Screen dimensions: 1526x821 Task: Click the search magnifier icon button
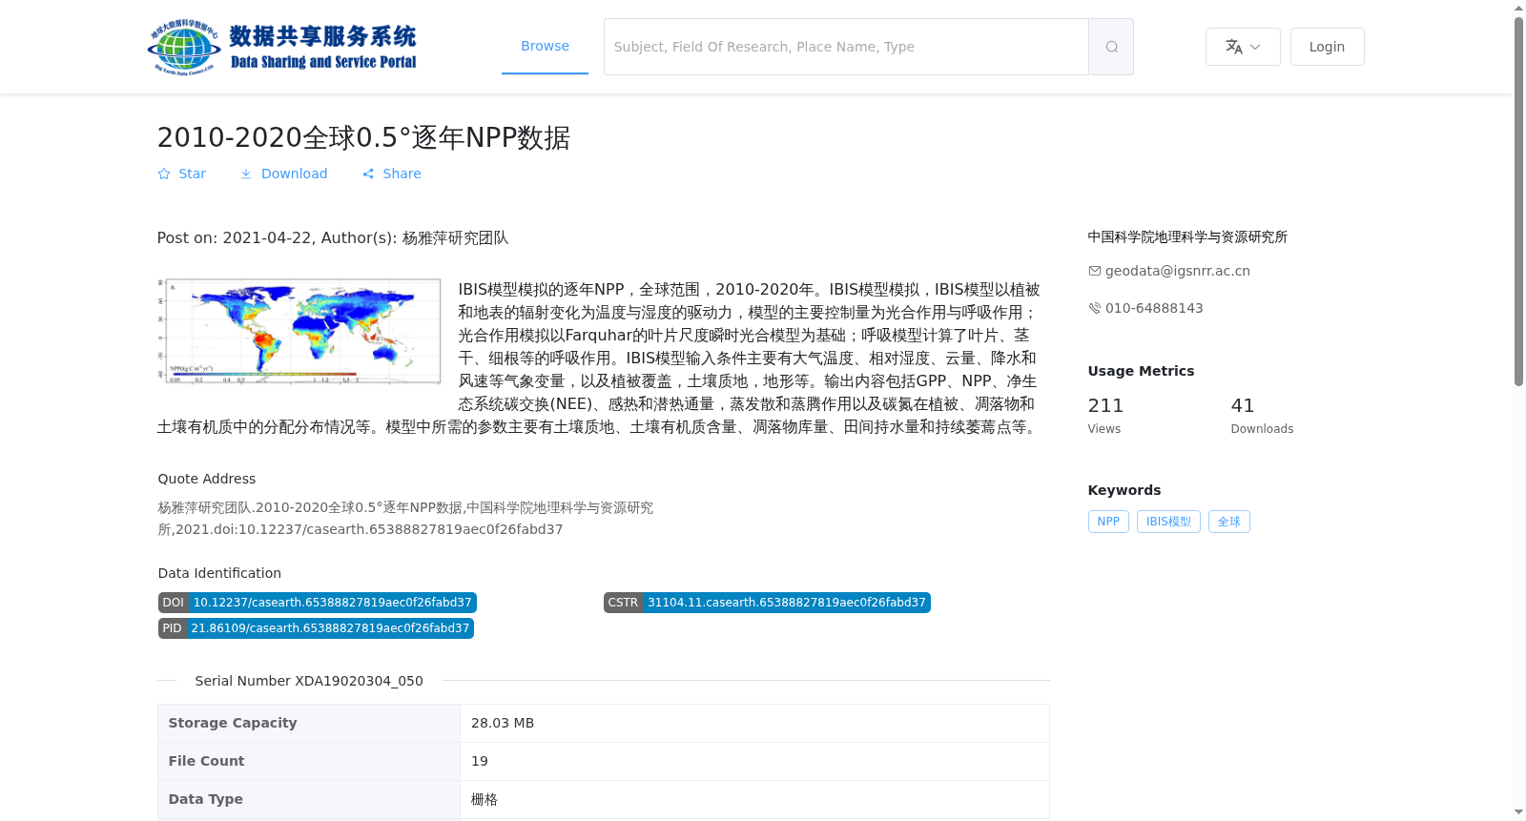point(1111,47)
